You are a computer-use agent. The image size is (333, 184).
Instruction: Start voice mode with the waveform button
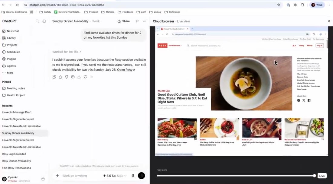tap(142, 176)
